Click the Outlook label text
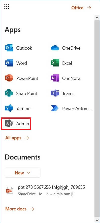This screenshot has height=223, width=100. (24, 48)
